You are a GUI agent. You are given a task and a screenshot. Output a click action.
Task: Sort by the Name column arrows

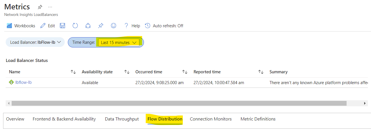point(73,72)
